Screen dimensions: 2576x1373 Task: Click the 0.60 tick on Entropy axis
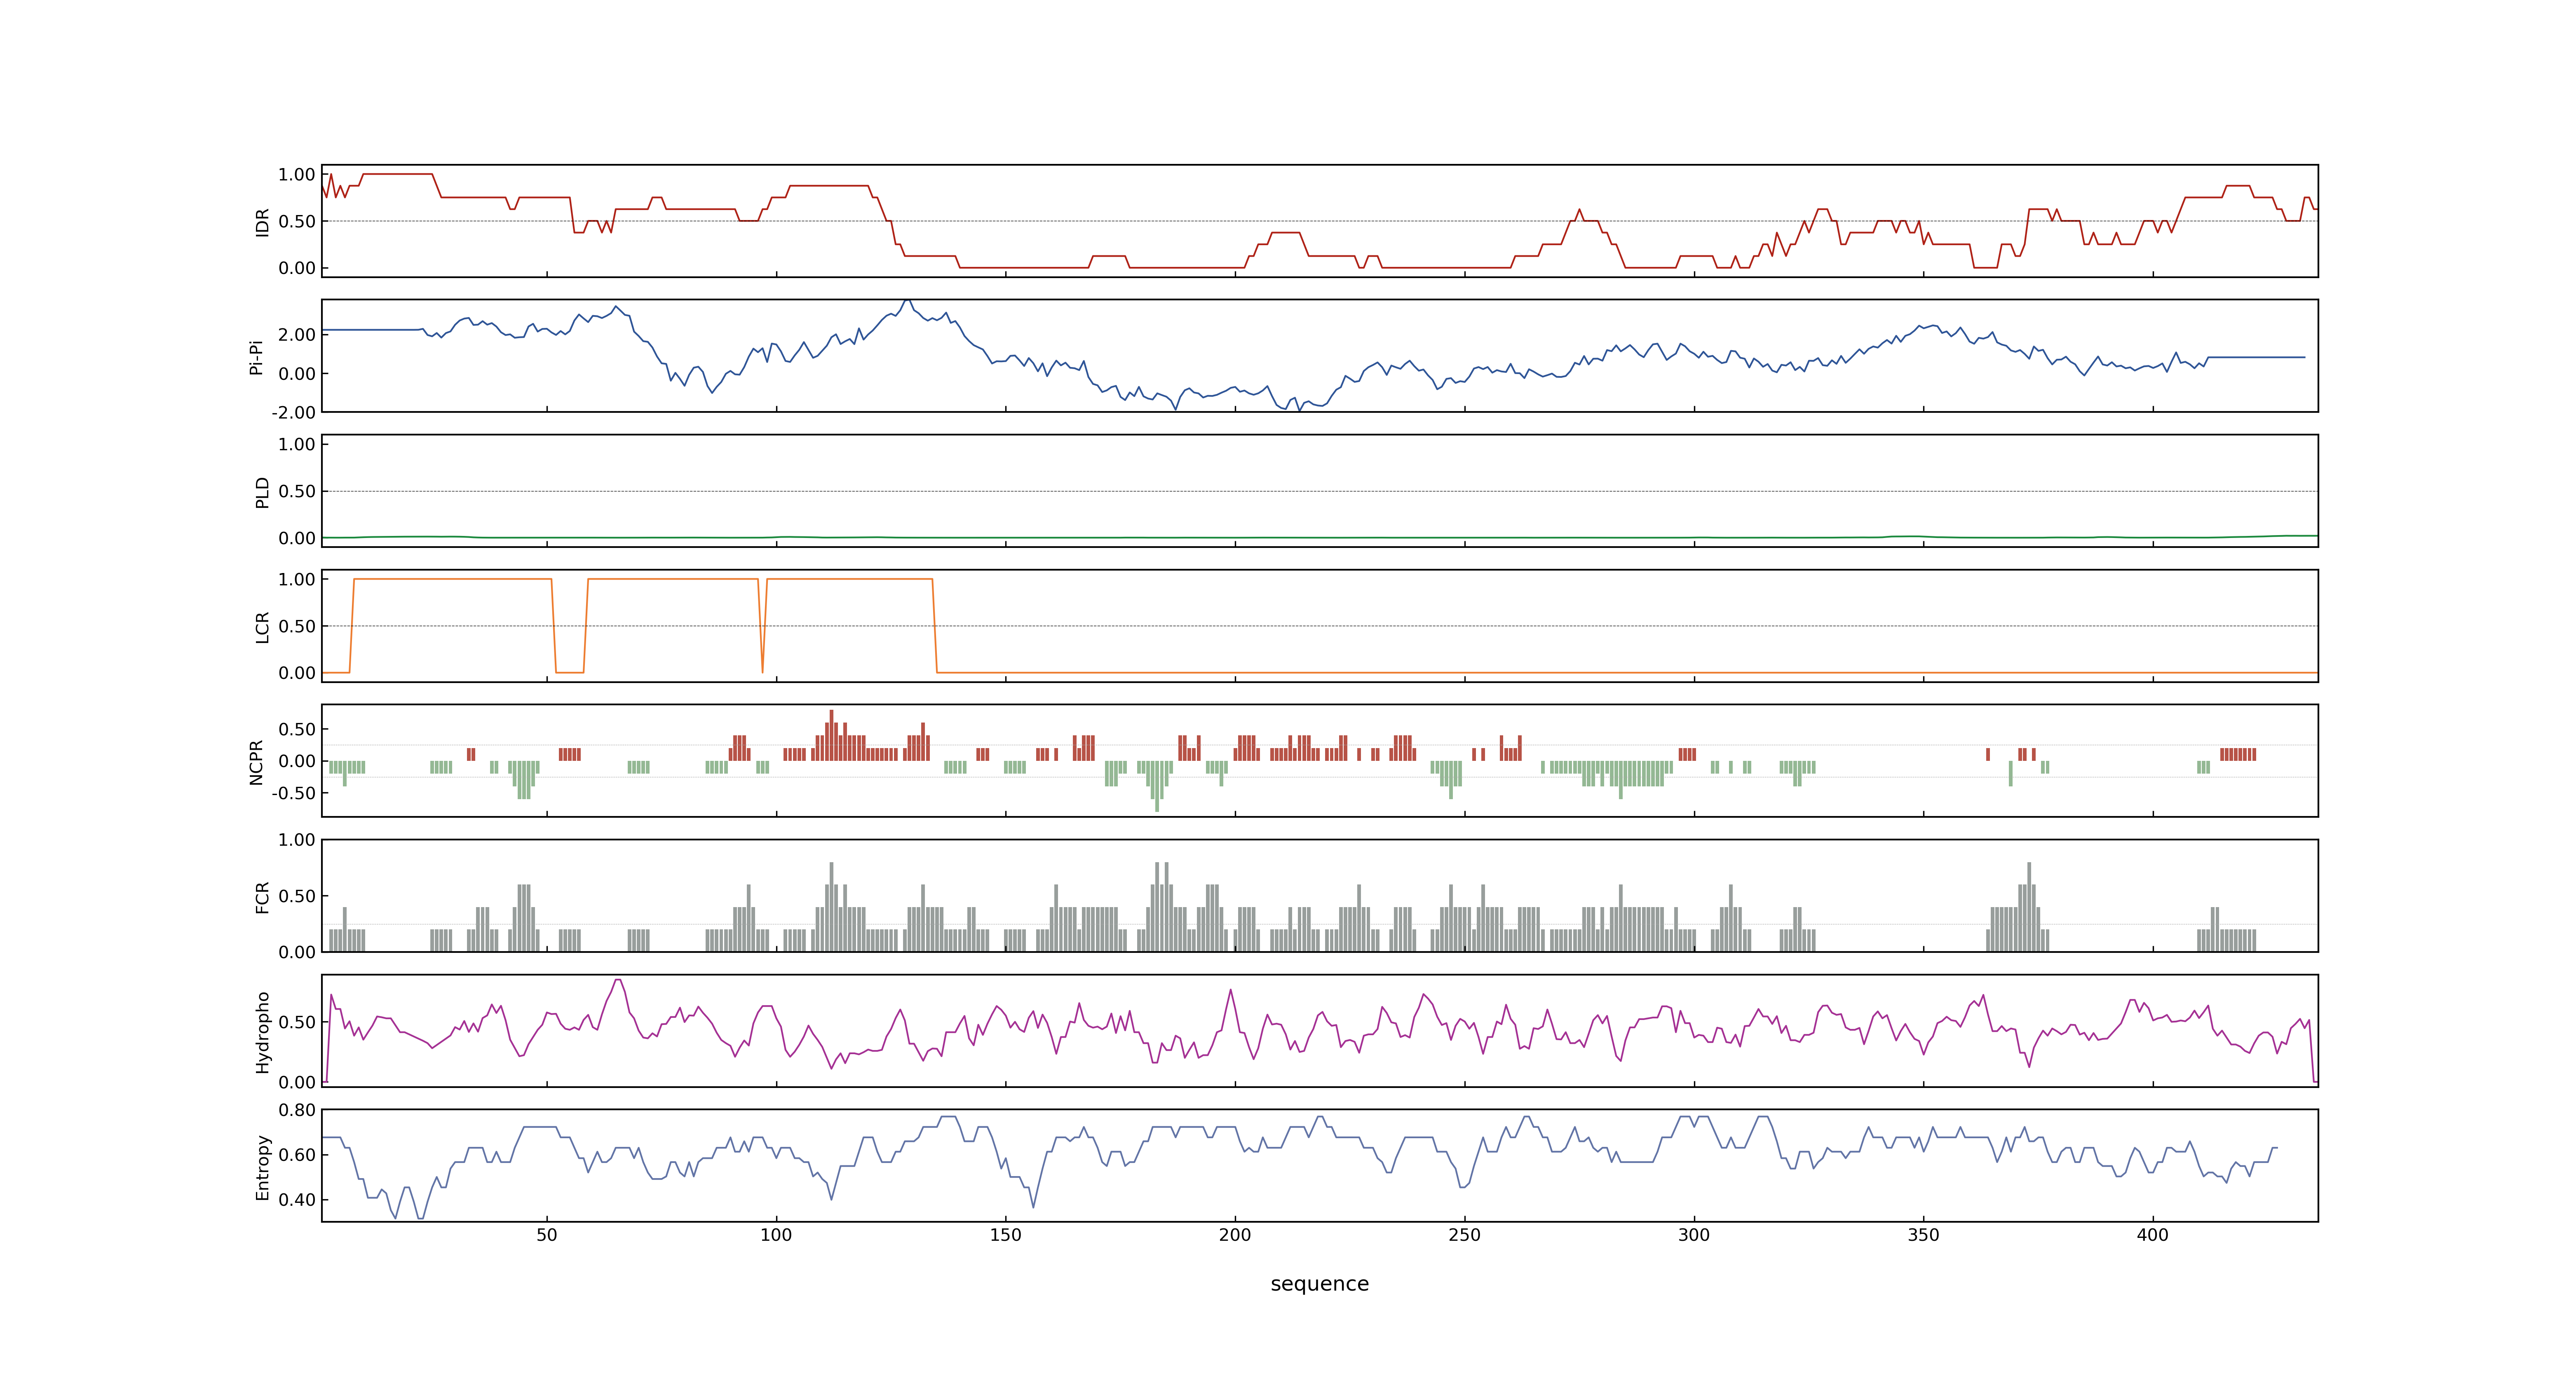pyautogui.click(x=297, y=1155)
